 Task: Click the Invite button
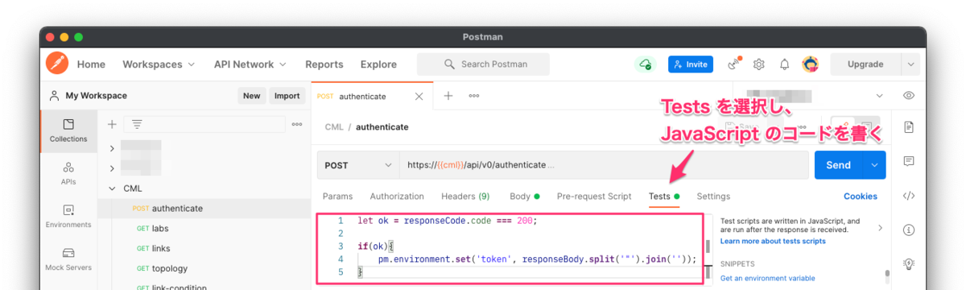[691, 64]
